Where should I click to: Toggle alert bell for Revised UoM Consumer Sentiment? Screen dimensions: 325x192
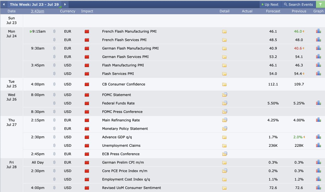pos(54,188)
